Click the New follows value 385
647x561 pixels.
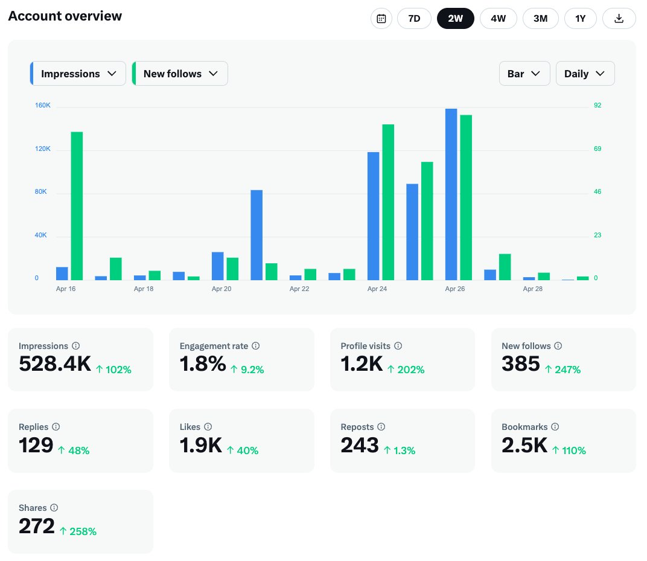pos(521,364)
